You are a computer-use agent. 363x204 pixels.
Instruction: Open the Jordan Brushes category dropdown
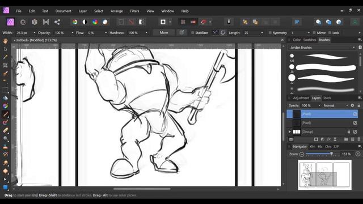[x=322, y=48]
